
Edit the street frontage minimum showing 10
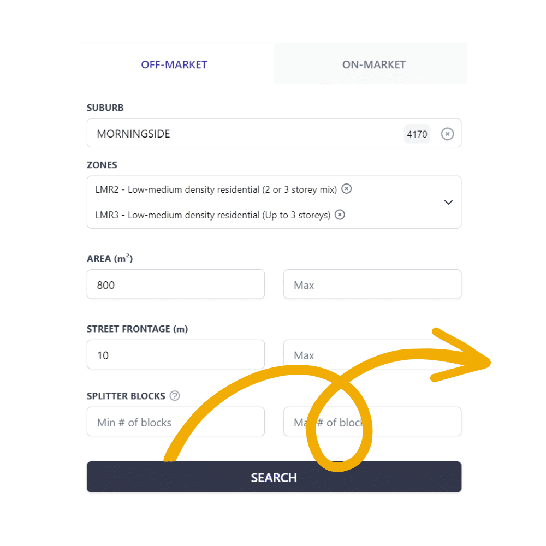[175, 354]
